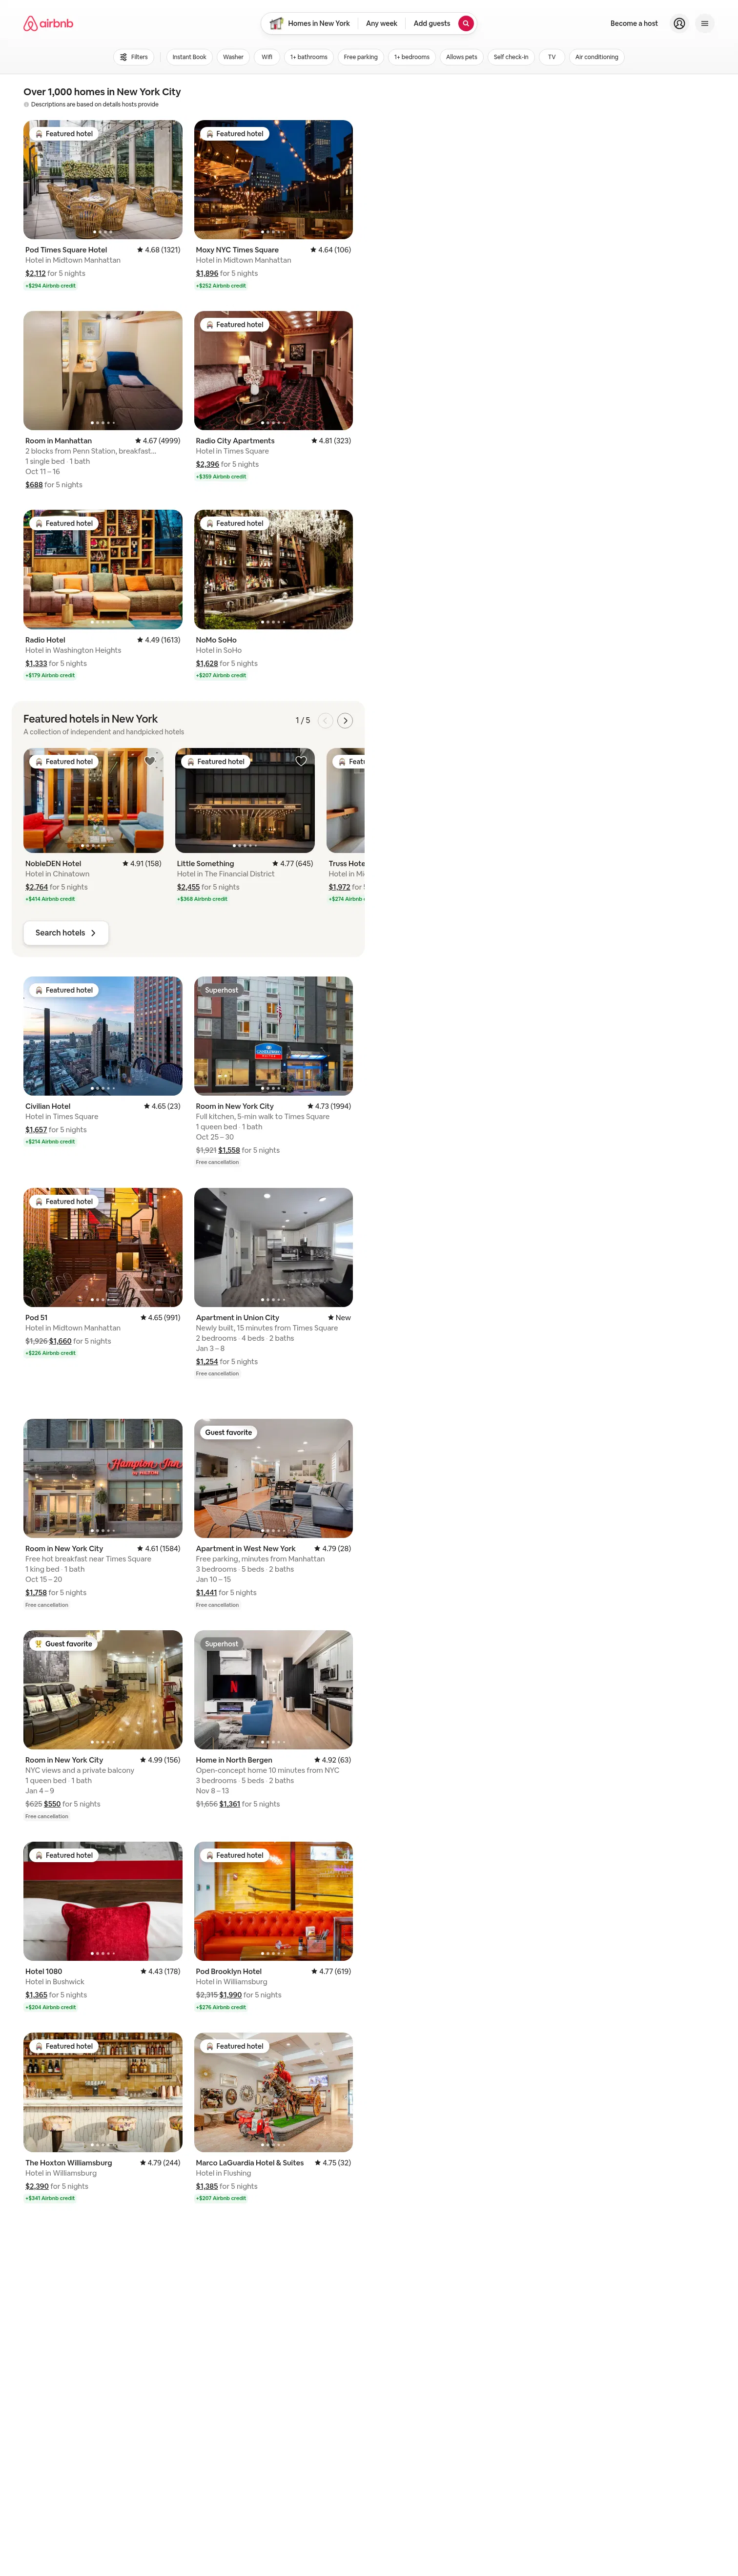
Task: Toggle 1+ bedrooms filter chip
Action: click(x=412, y=57)
